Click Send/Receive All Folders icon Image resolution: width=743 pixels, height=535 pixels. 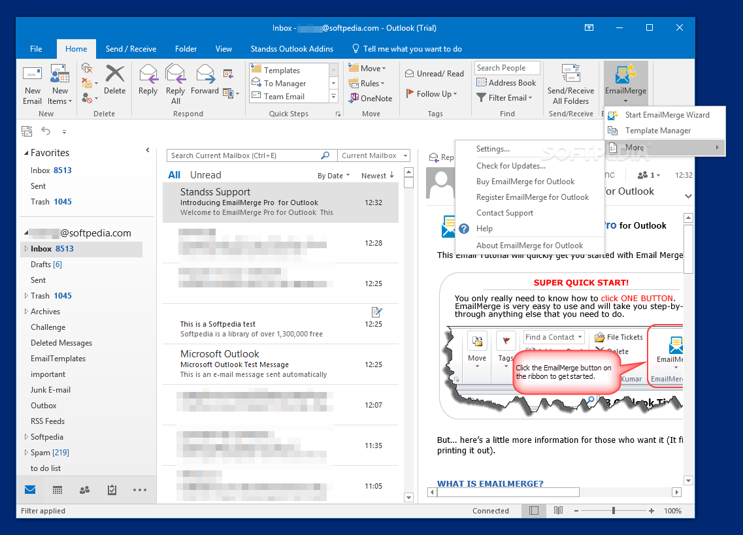coord(570,74)
